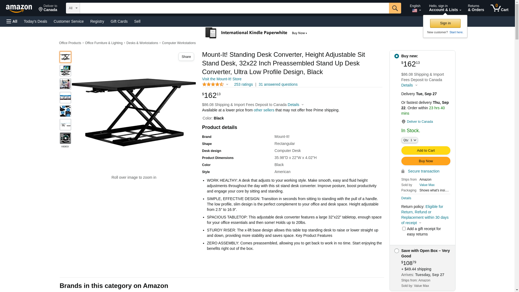Play the product video thumbnail
Viewport: 519px width, 292px height.
click(65, 138)
